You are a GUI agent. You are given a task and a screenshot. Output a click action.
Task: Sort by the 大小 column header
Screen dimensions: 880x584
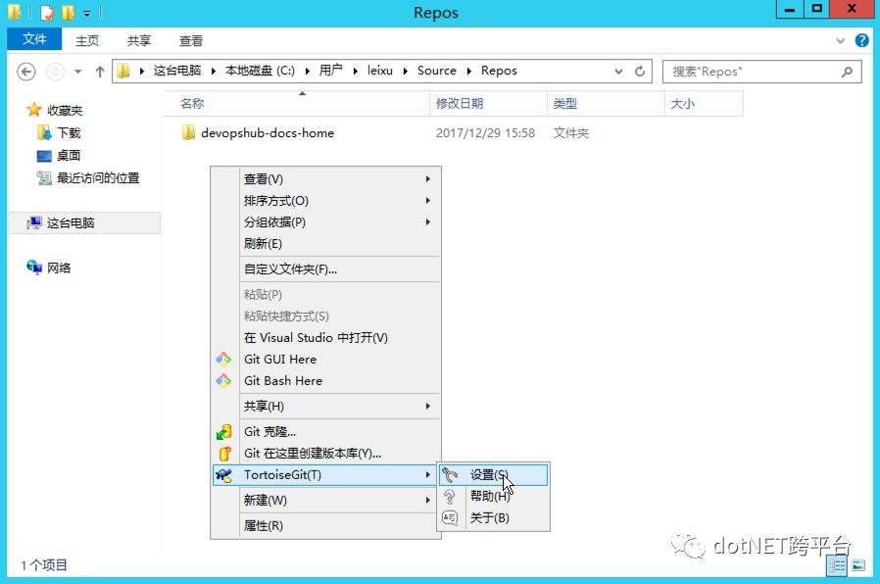pos(704,103)
